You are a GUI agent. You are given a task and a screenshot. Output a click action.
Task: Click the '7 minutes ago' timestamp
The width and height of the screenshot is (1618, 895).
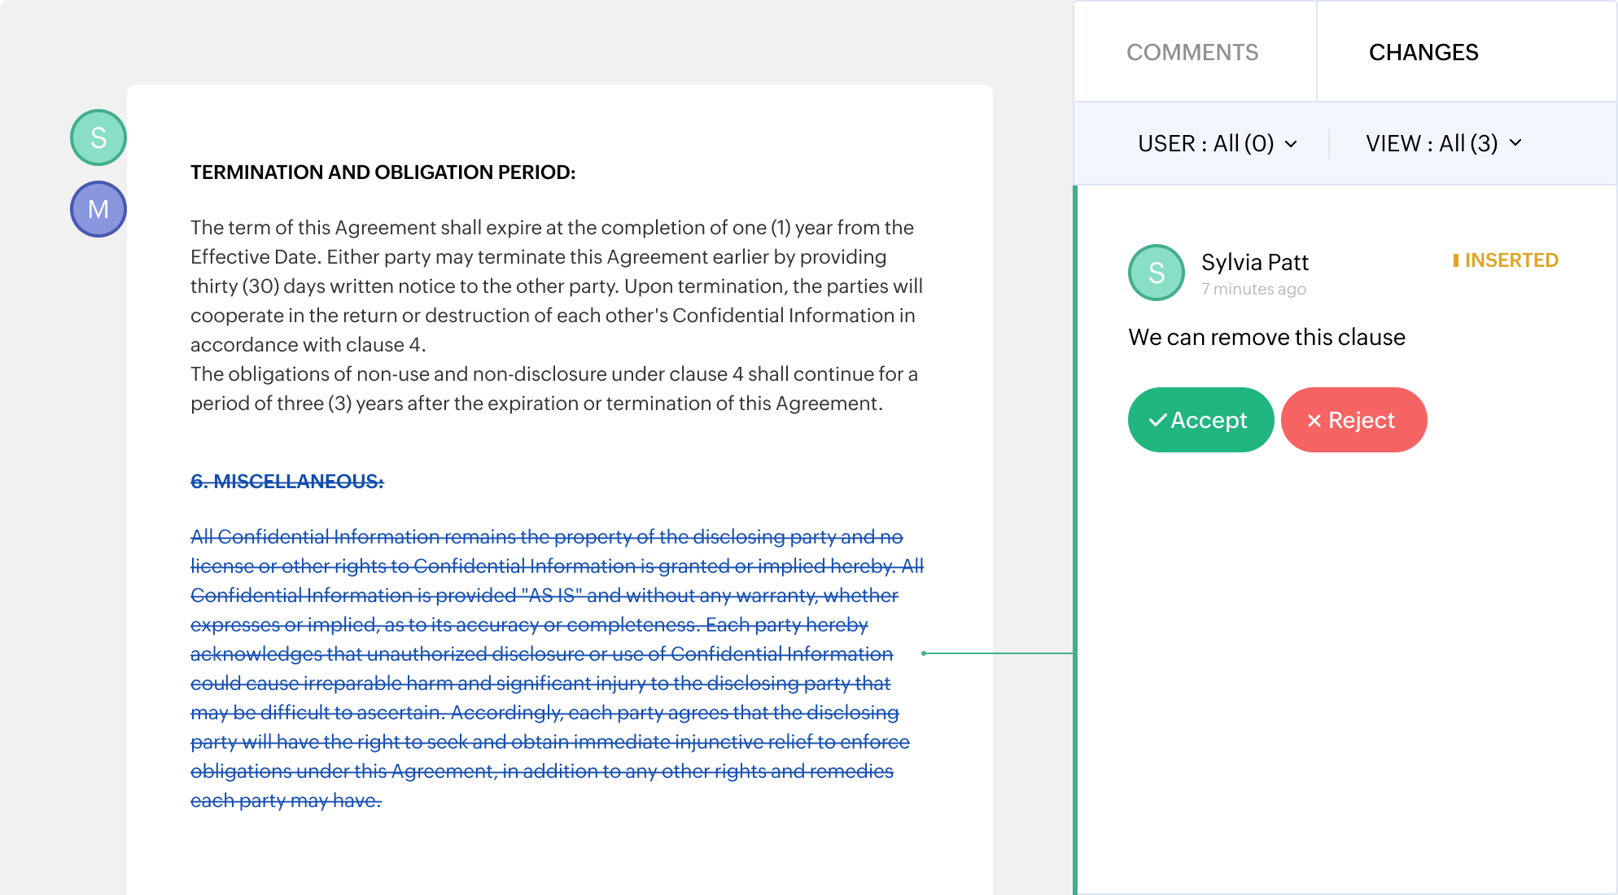1253,290
